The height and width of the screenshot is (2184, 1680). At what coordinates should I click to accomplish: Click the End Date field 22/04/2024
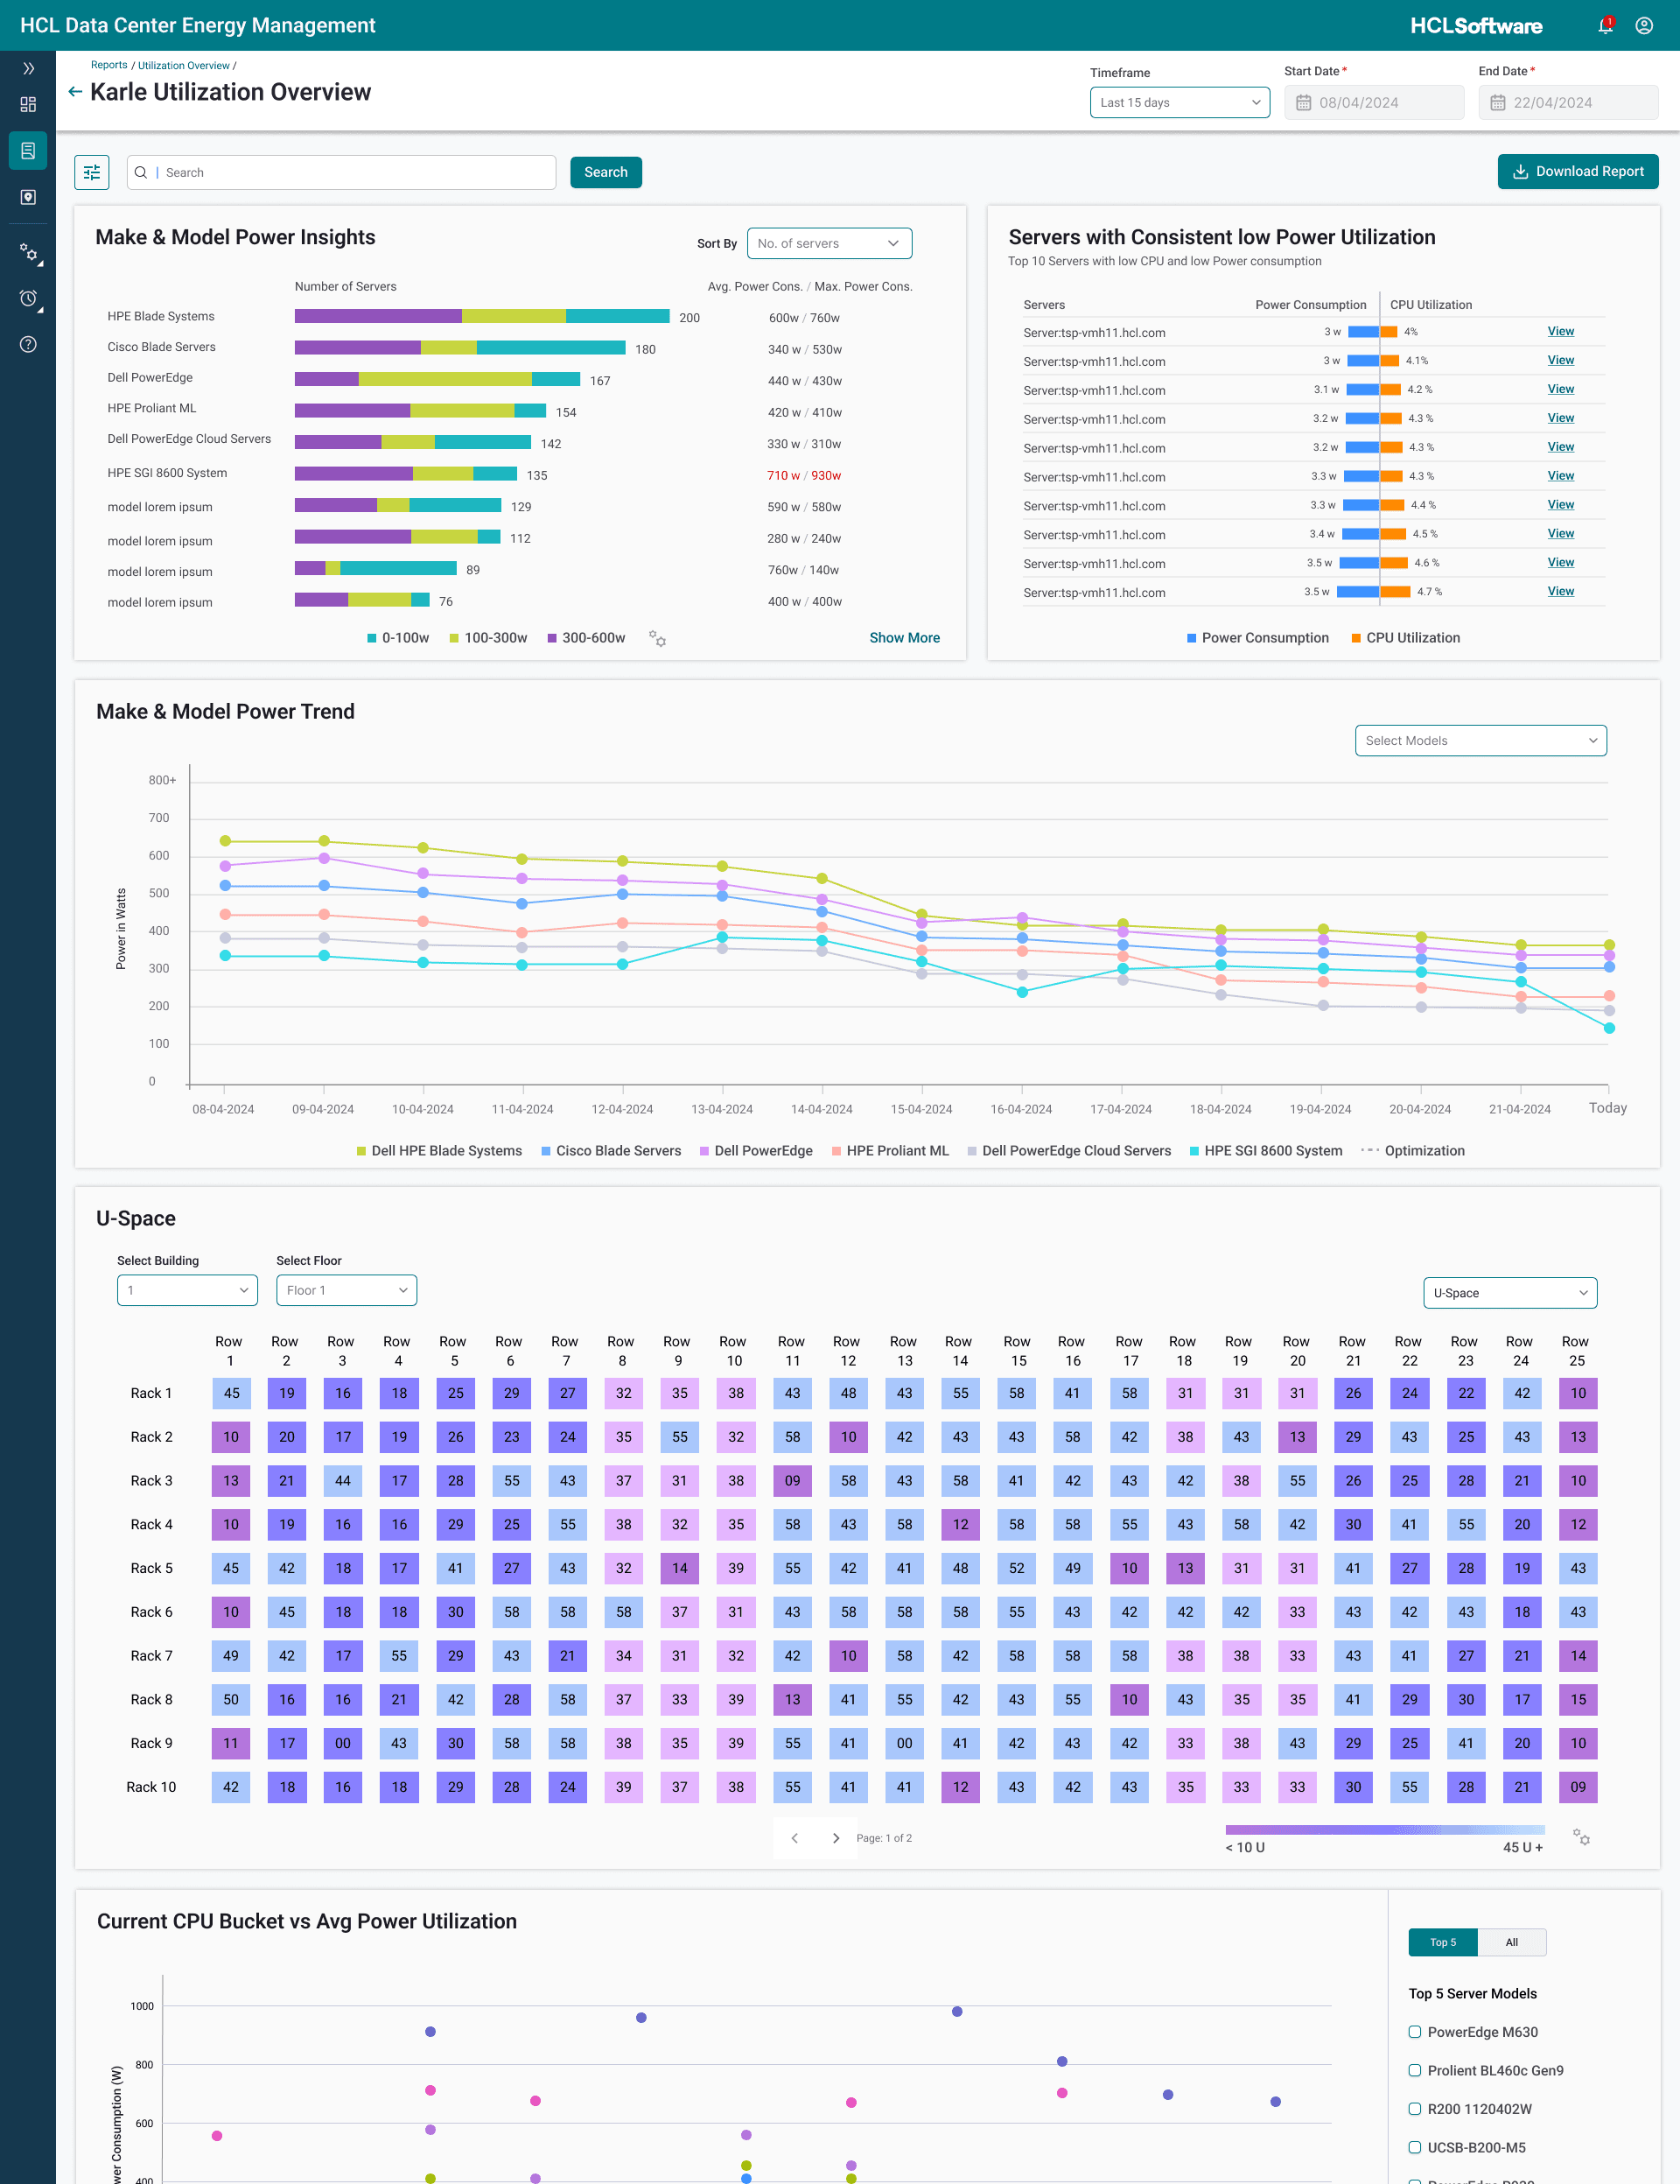click(x=1567, y=103)
